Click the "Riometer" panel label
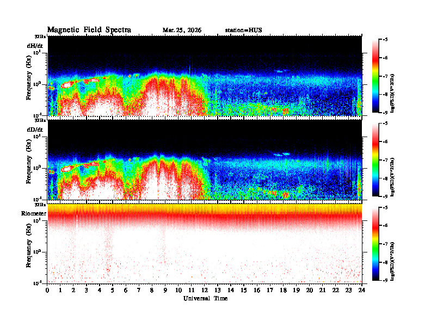This screenshot has width=431, height=333. 34,213
